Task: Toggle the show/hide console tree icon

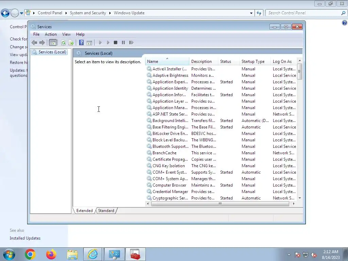Action: pos(53,42)
